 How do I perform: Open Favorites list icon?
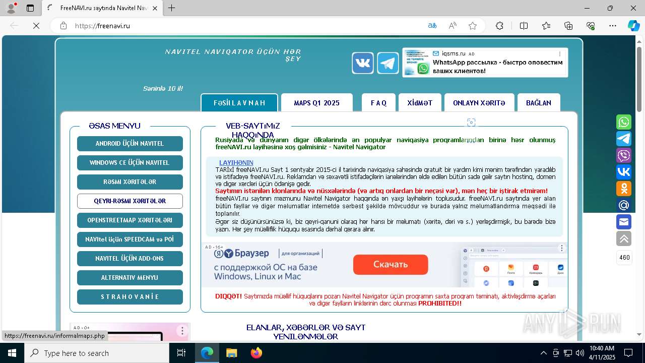[546, 26]
